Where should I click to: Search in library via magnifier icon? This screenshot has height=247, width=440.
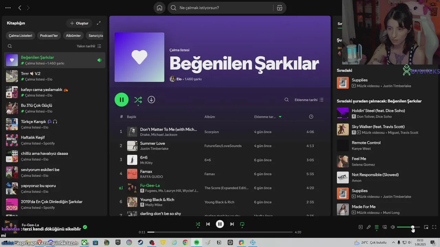(10, 46)
